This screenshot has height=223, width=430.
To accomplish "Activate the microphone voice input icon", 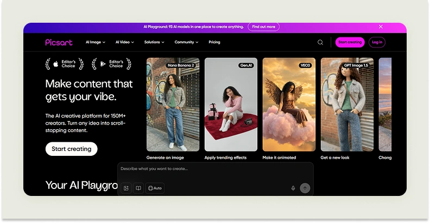I will (293, 188).
